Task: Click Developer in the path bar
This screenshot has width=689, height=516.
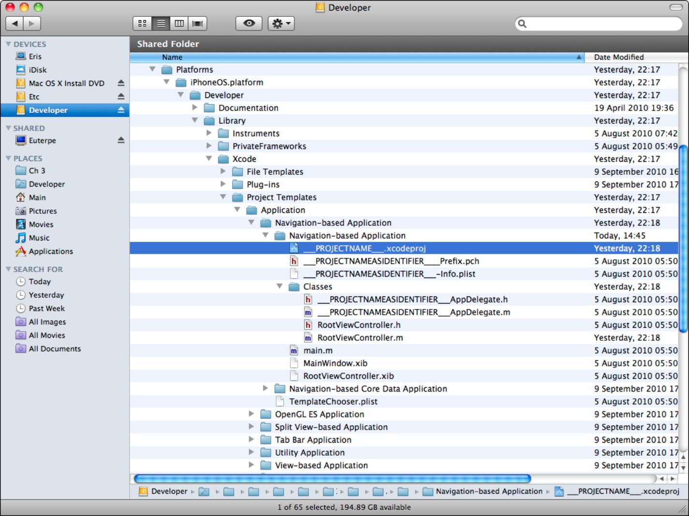Action: point(163,491)
